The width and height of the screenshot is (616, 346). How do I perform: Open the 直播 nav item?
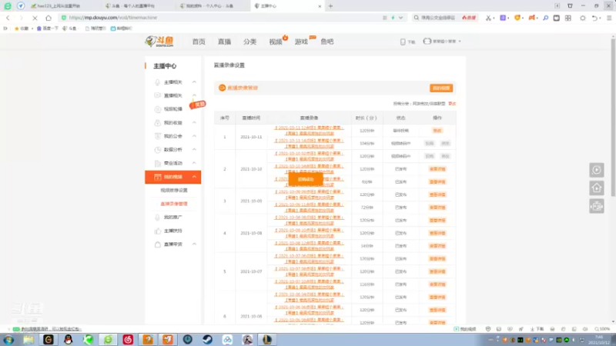pos(224,42)
